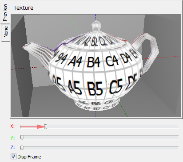Click the teapot texture preview viewport
The width and height of the screenshot is (183, 162).
(96, 66)
